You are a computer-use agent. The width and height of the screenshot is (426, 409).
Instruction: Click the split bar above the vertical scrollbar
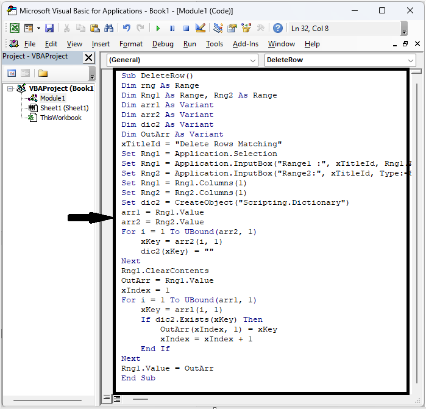[416, 72]
